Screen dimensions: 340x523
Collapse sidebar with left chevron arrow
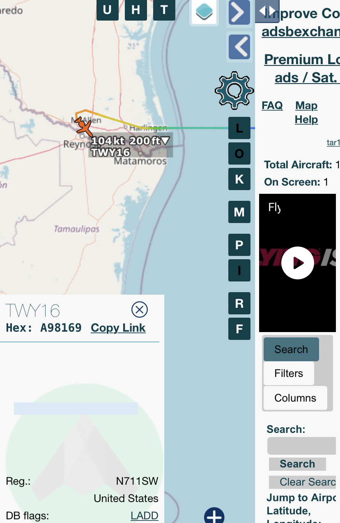239,46
